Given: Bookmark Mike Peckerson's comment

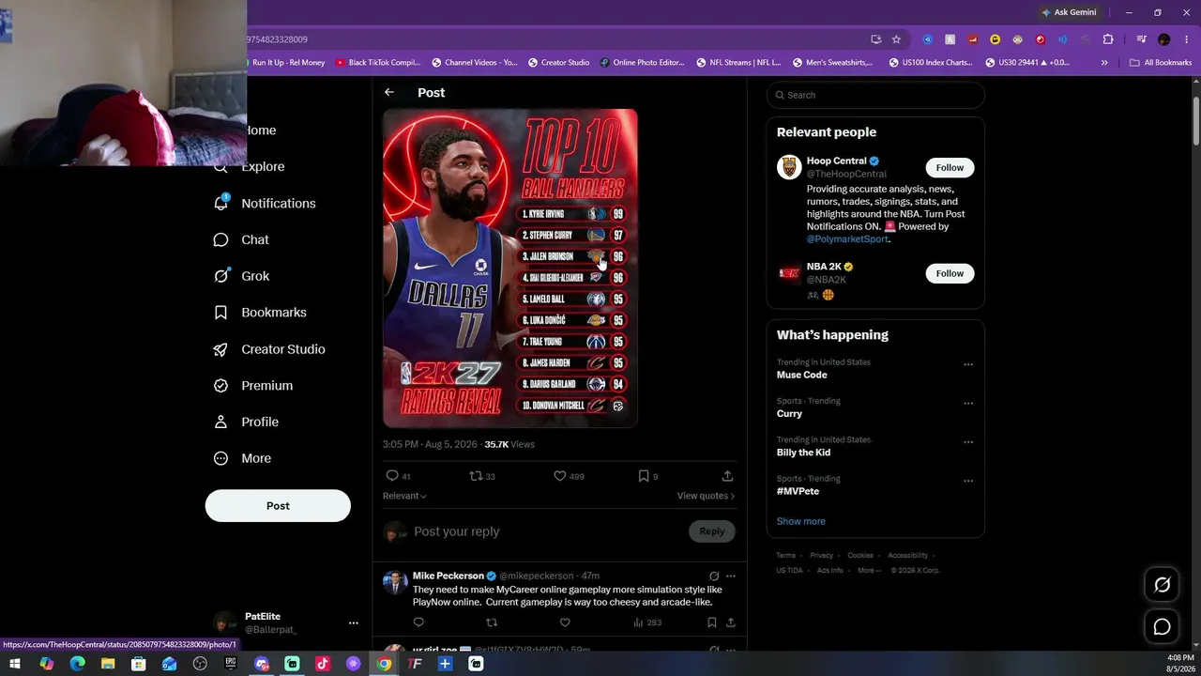Looking at the screenshot, I should pyautogui.click(x=712, y=622).
